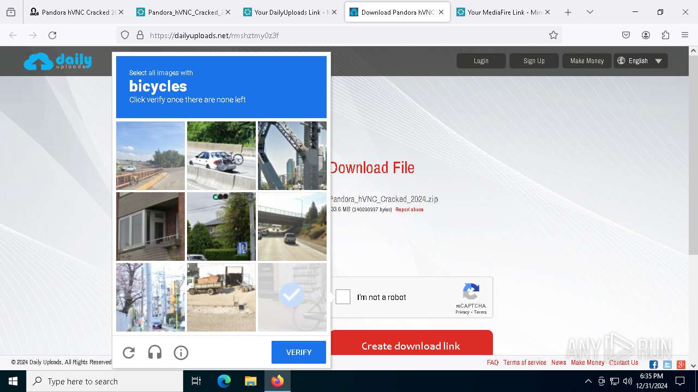The image size is (698, 392).
Task: Go back to previous page
Action: (13, 35)
